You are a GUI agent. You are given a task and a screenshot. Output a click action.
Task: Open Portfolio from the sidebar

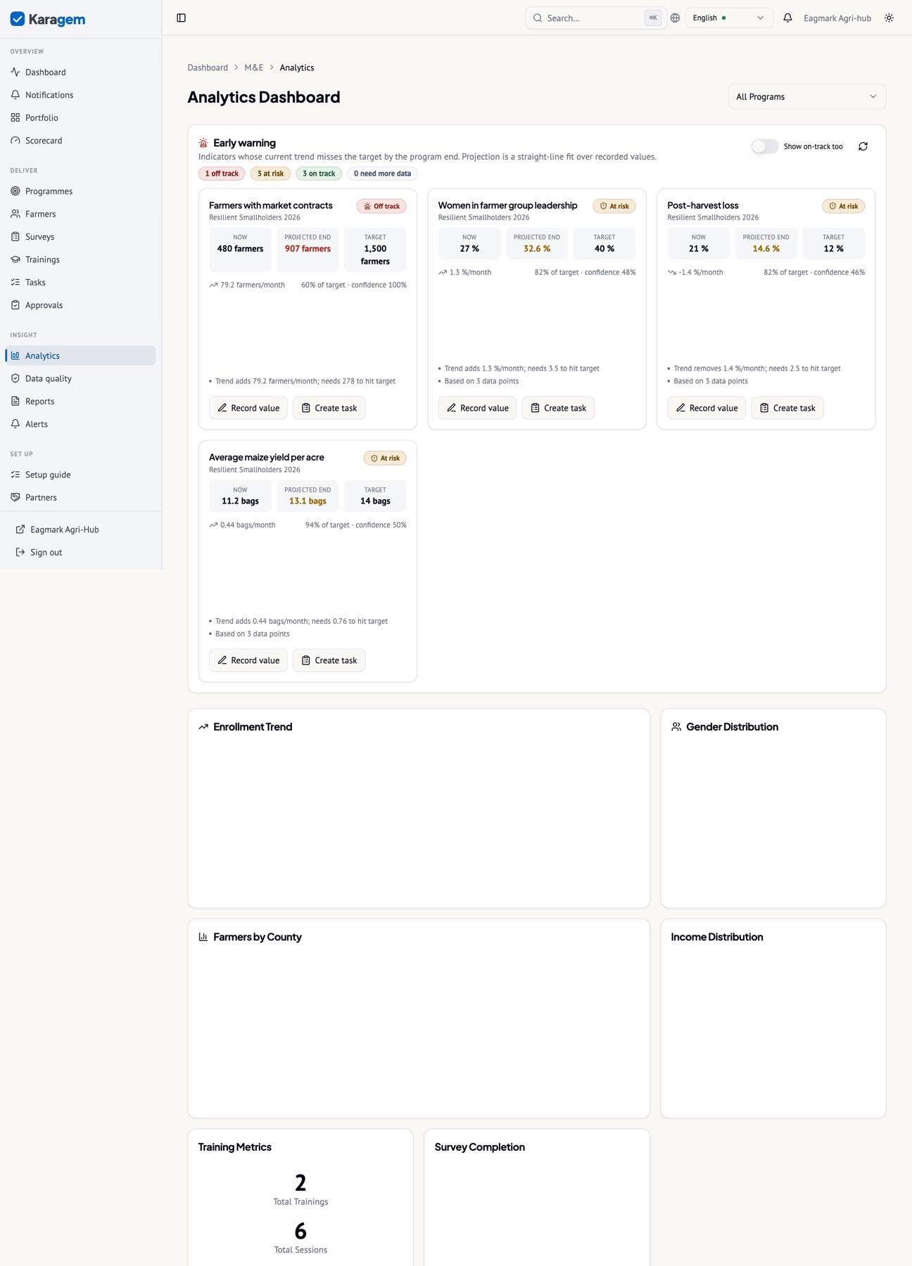point(80,117)
